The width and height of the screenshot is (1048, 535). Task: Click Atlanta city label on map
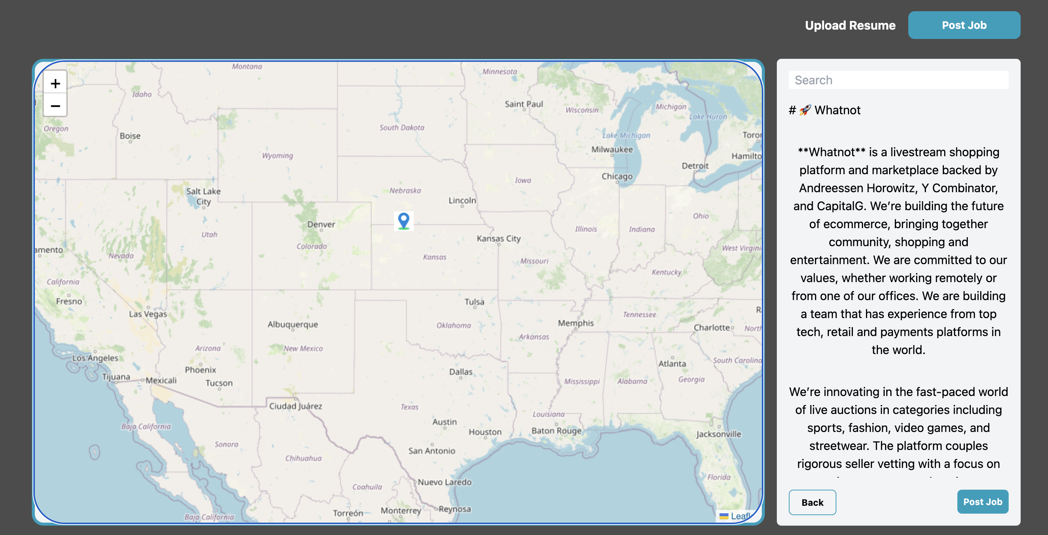pyautogui.click(x=672, y=363)
